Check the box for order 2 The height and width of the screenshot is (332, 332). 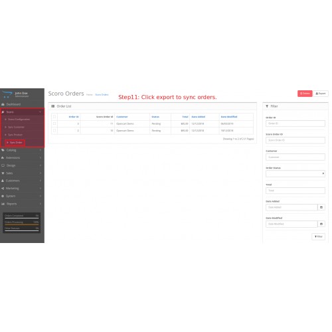54,130
